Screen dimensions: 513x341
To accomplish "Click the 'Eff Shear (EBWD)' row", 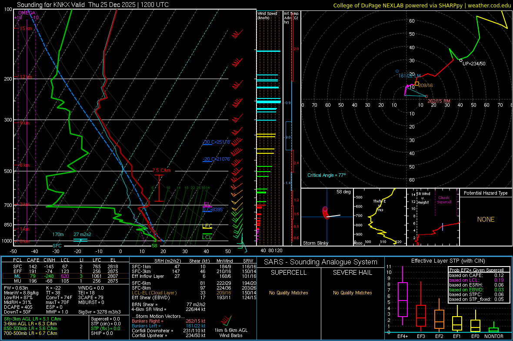I will pos(194,297).
